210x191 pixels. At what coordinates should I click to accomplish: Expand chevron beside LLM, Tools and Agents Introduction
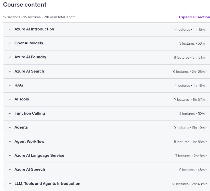10,184
